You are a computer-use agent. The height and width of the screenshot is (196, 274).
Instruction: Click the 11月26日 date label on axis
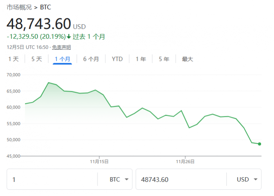[x=185, y=161]
